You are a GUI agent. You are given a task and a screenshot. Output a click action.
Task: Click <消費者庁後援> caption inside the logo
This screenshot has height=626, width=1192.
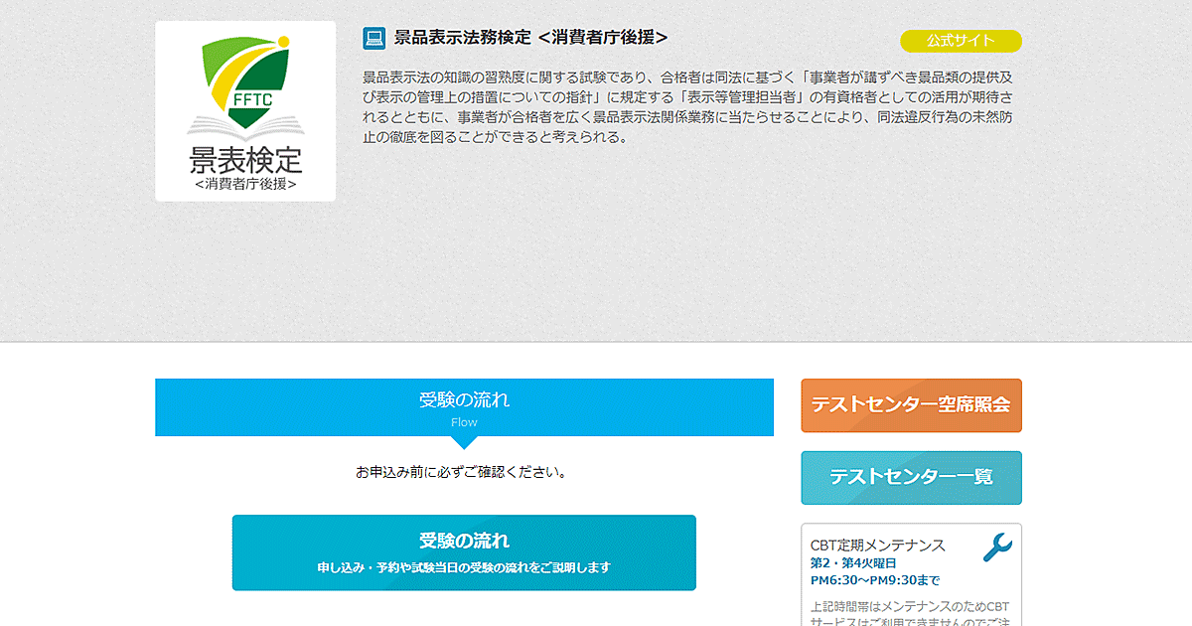pos(245,185)
